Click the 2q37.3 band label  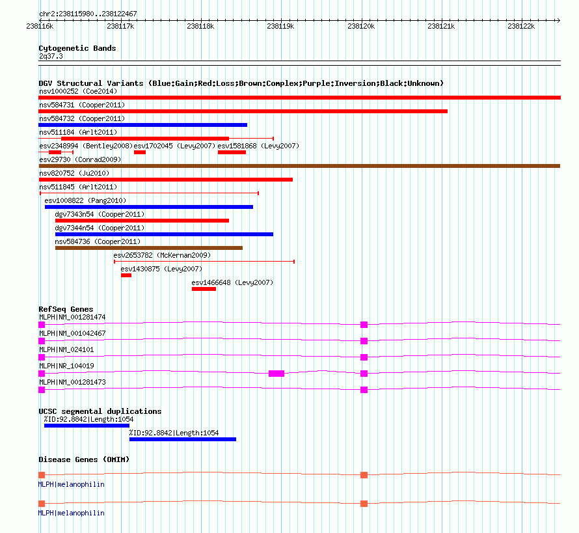click(x=51, y=56)
